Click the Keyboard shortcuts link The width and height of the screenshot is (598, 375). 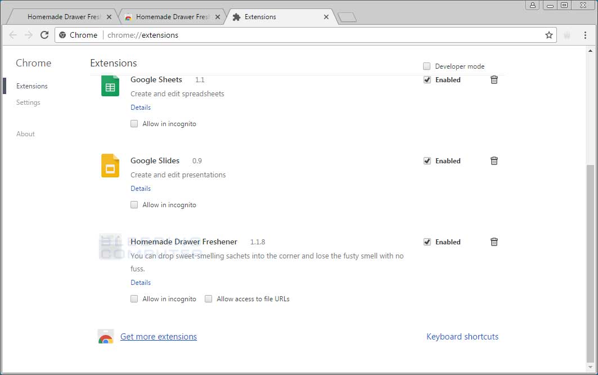(462, 336)
